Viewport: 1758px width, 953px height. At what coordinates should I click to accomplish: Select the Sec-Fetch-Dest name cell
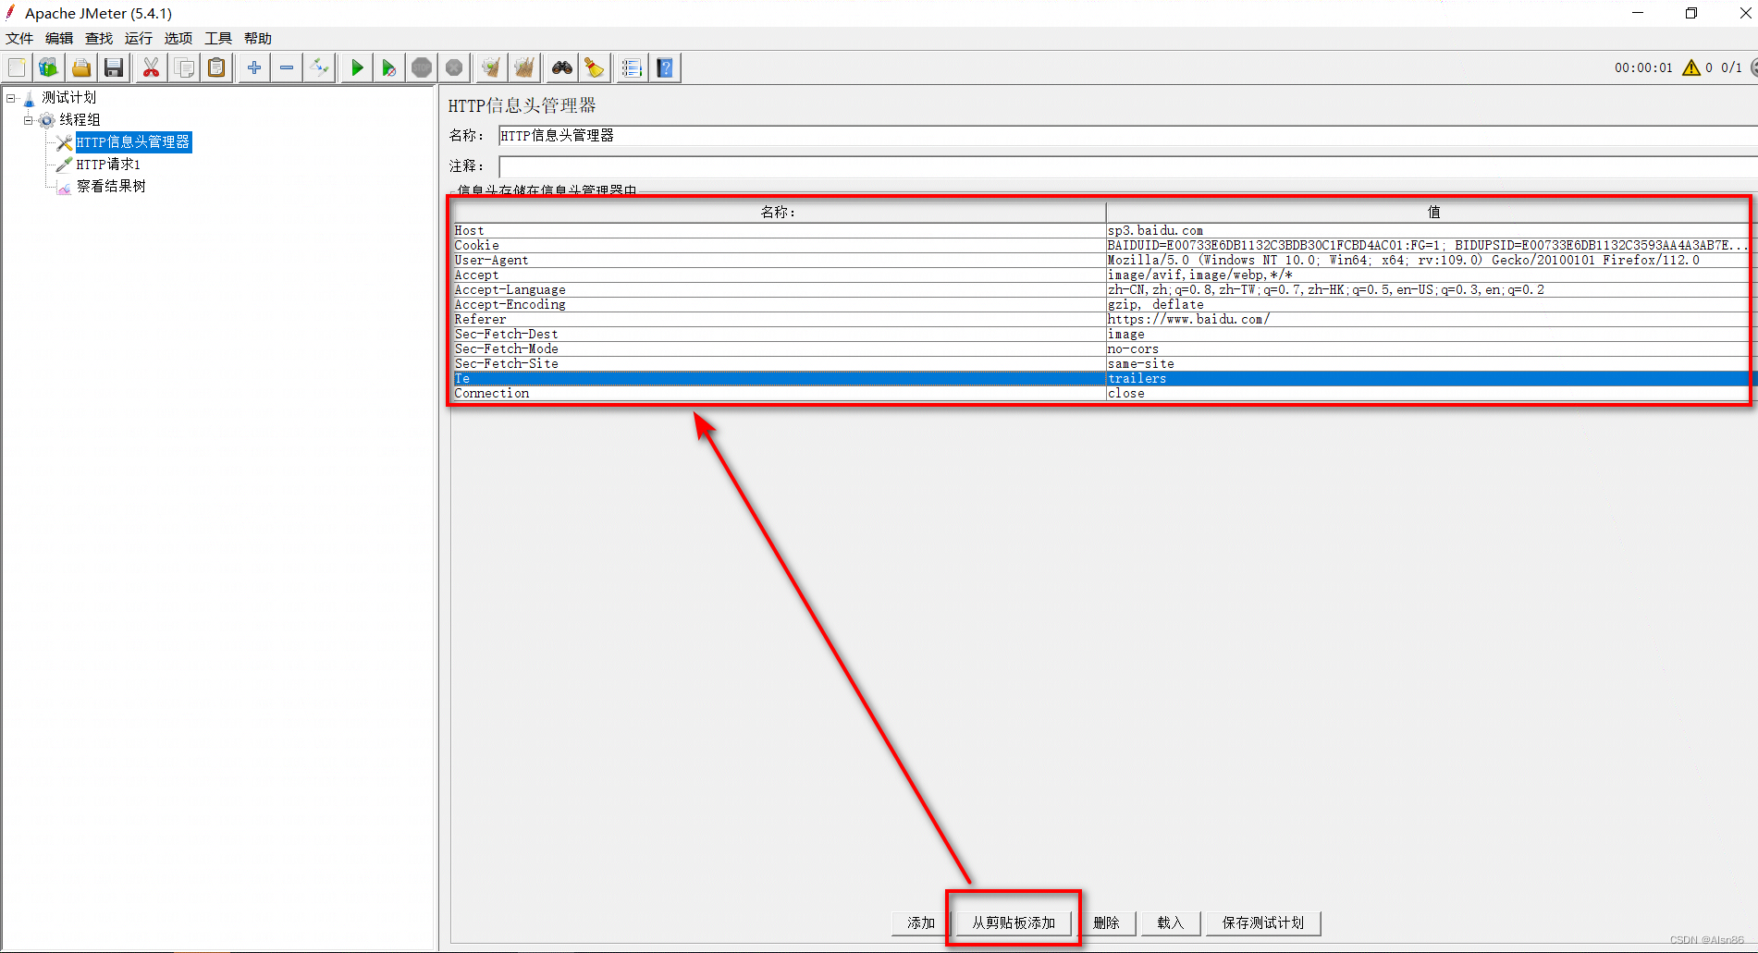pos(779,335)
